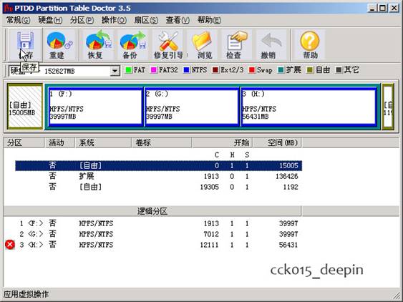This screenshot has width=403, height=302.
Task: Select logical partition row 1 <F:>
Action: tap(159, 223)
